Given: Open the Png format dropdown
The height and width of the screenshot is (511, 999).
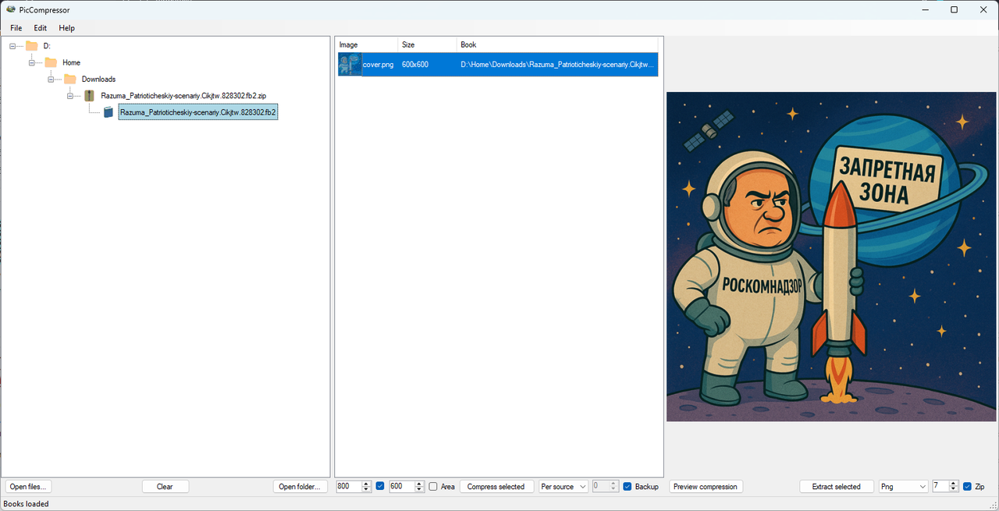Looking at the screenshot, I should [903, 486].
